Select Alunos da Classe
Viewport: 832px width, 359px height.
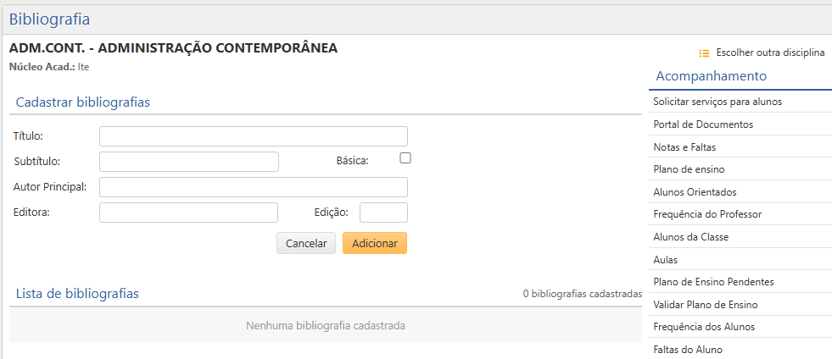tap(690, 237)
